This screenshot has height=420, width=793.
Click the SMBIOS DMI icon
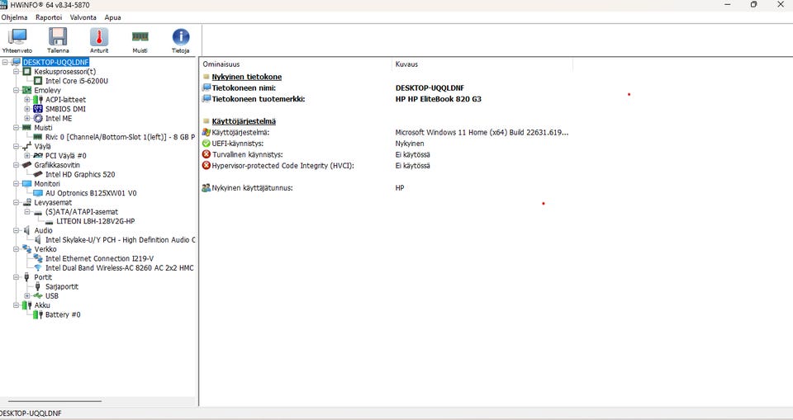point(38,109)
